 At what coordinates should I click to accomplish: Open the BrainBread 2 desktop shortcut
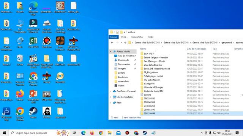(60, 7)
